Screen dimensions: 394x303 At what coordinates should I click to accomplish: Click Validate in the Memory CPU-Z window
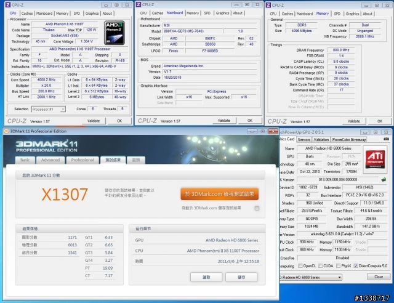(354, 121)
